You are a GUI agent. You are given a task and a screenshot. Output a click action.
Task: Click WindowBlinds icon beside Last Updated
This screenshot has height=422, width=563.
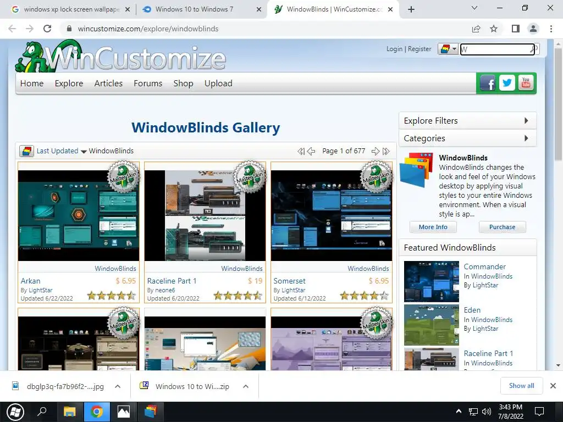click(26, 151)
